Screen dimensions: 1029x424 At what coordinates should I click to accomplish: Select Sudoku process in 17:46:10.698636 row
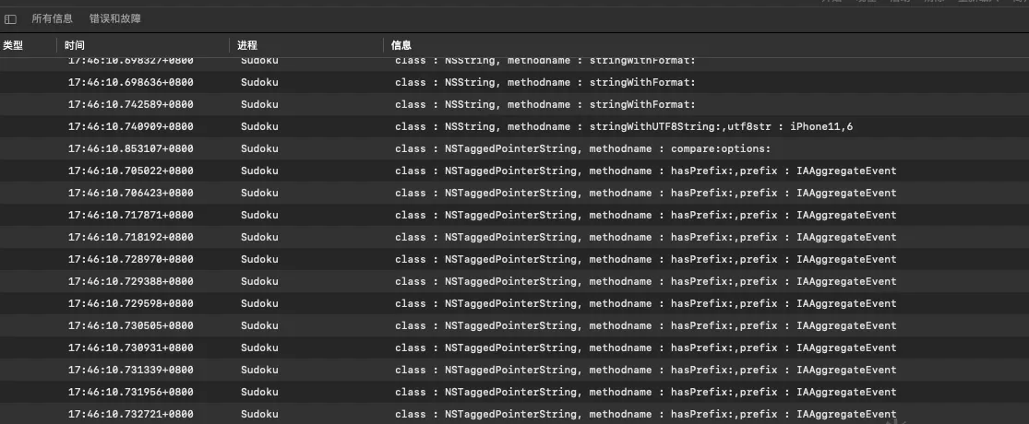click(259, 83)
